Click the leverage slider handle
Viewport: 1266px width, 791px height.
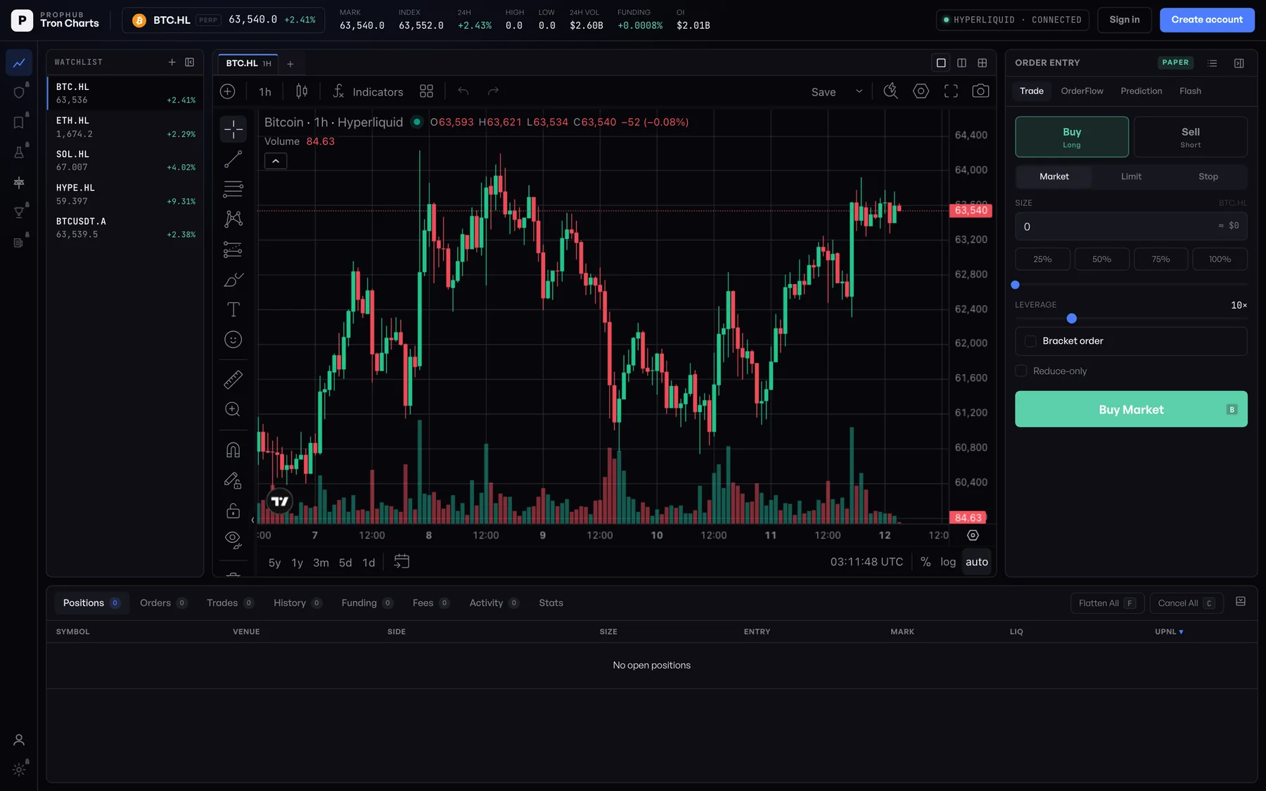pos(1071,319)
